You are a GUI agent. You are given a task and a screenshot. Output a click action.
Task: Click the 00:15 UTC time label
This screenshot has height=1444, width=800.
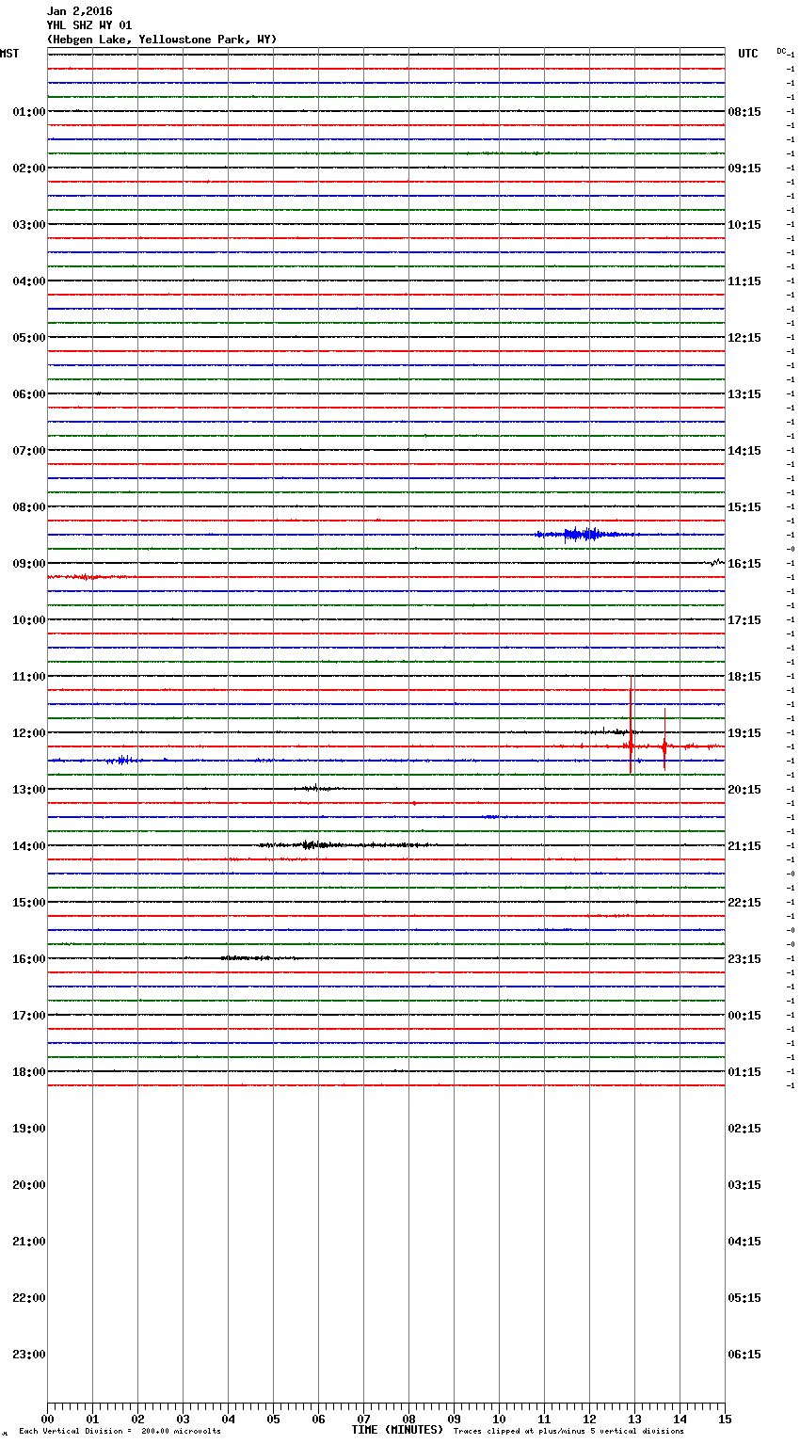pos(744,1016)
